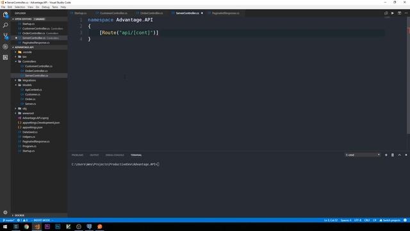Click the Switch projects flame item

(x=390, y=220)
